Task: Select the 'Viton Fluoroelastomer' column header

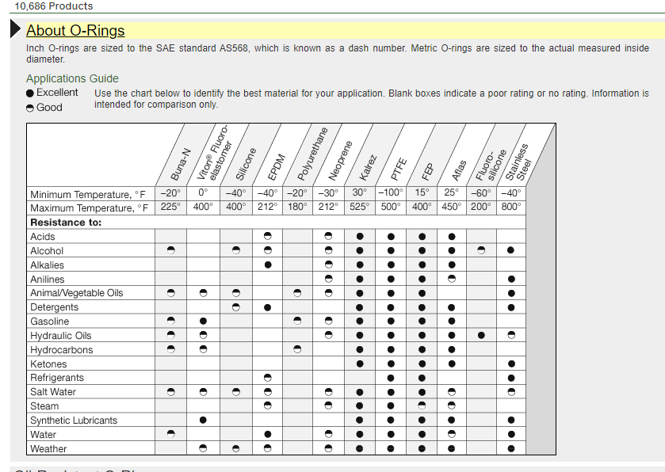Action: tap(215, 153)
